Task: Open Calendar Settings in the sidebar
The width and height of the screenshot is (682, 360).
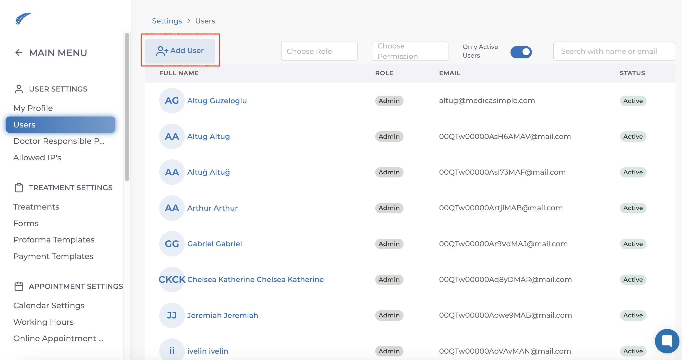Action: click(x=49, y=305)
